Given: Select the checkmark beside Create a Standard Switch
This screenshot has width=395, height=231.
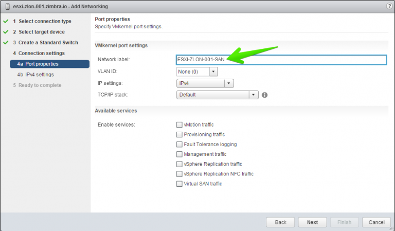Looking at the screenshot, I should click(6, 43).
